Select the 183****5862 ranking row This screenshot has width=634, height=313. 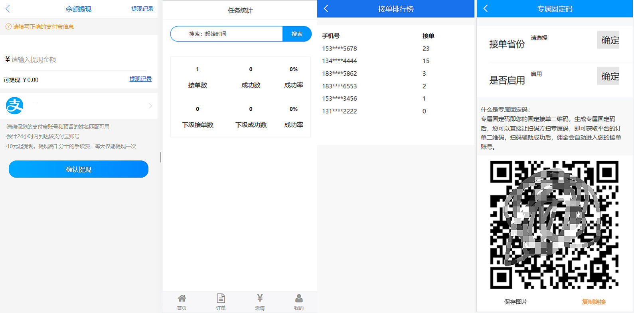click(x=395, y=74)
